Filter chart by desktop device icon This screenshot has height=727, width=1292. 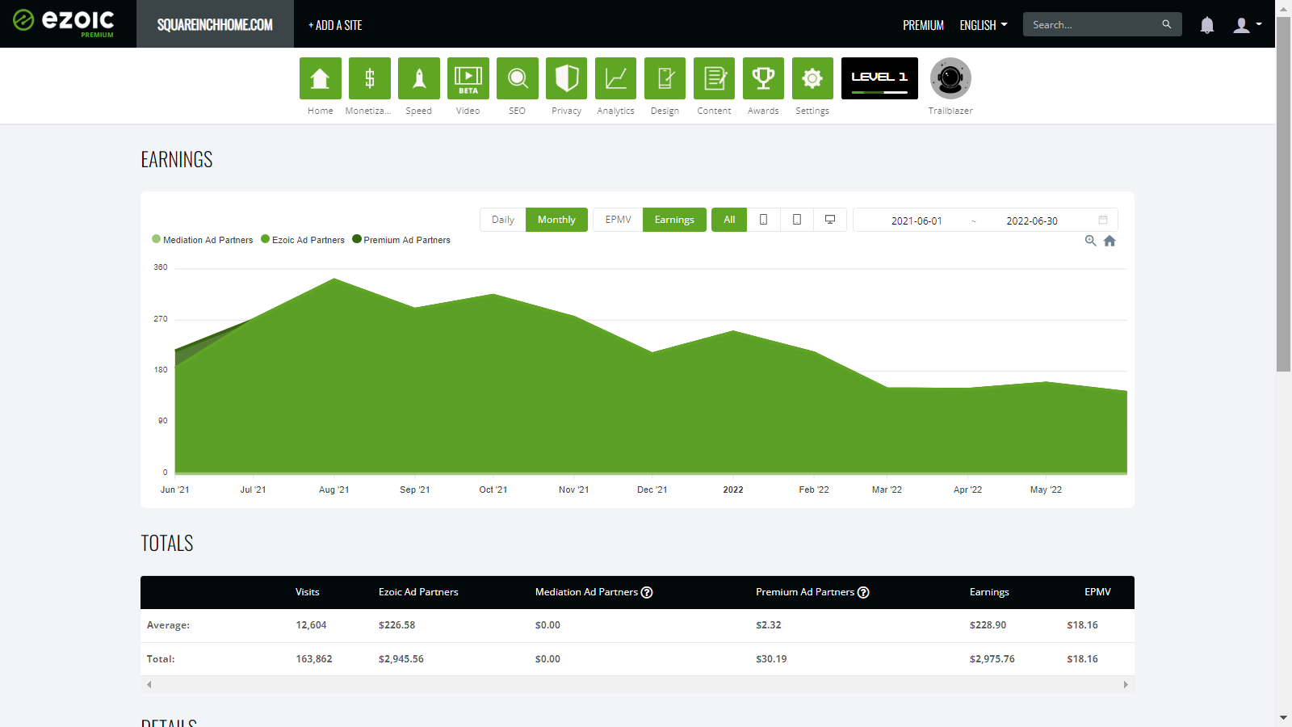(x=830, y=220)
